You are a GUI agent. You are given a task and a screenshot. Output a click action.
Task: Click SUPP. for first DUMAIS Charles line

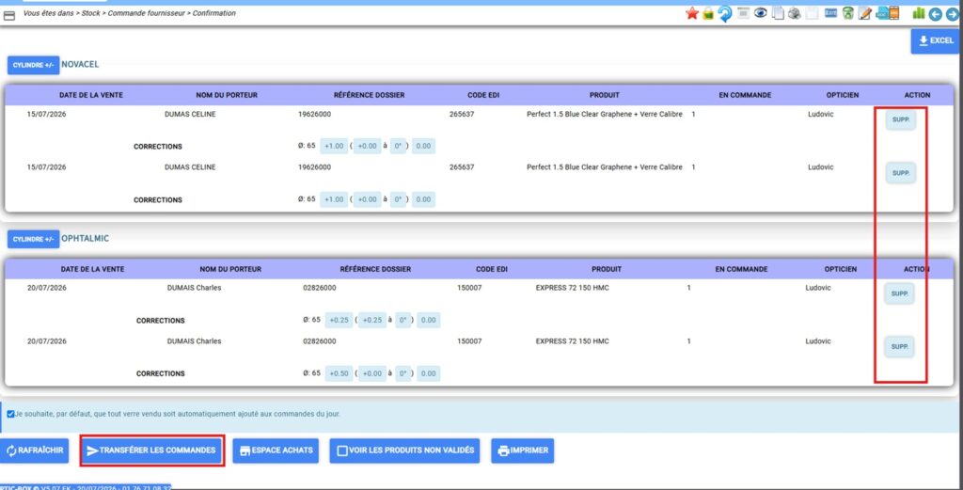(899, 294)
